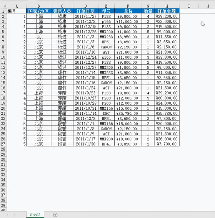Click model cell P200 in row 18
Viewport: 215px width, 218px height.
tap(106, 98)
